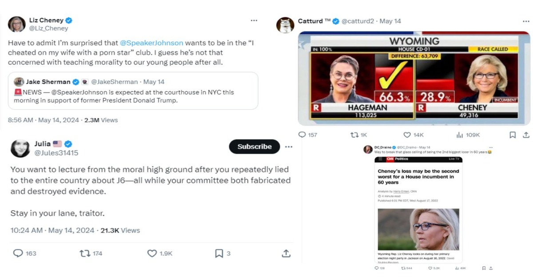Open Liz Cheney's profile picture
Screen dimensions: 533x279
click(16, 24)
